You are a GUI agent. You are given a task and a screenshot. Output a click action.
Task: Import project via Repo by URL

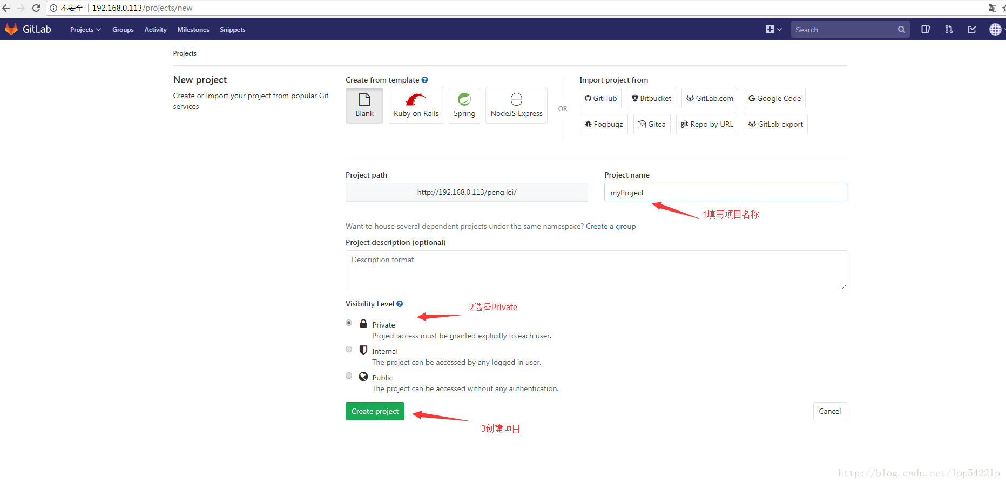707,124
